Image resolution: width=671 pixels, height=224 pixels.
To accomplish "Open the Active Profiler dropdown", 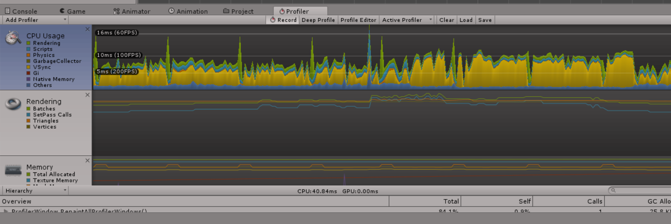I will [x=407, y=20].
